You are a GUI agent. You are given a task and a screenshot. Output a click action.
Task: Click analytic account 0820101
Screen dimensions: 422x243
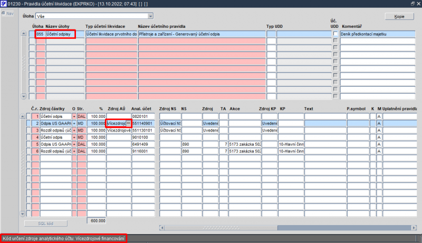[x=143, y=116]
